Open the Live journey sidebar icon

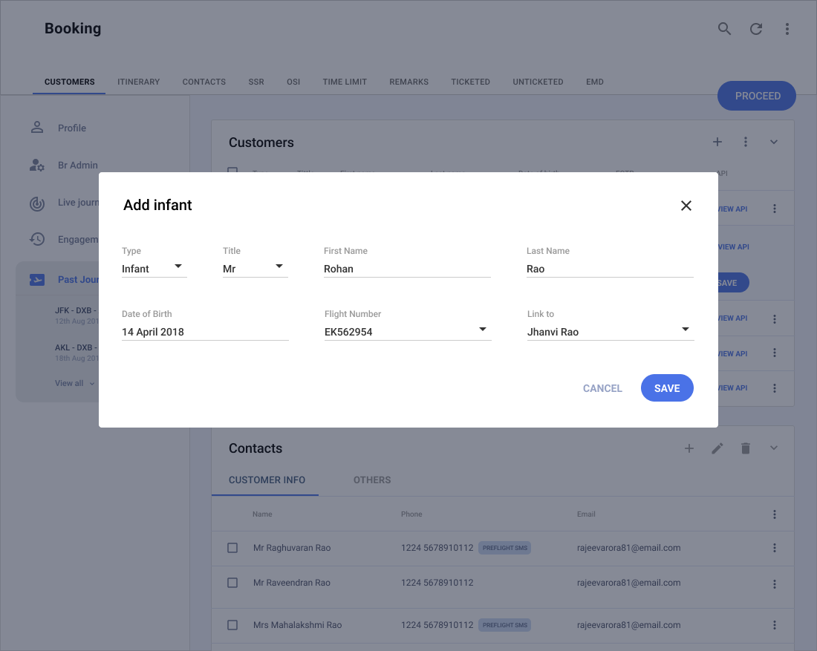(x=37, y=203)
